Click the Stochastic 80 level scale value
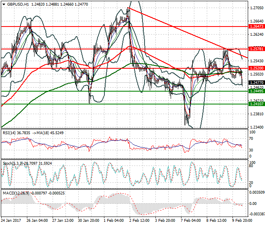The height and width of the screenshot is (225, 265). pos(251,166)
